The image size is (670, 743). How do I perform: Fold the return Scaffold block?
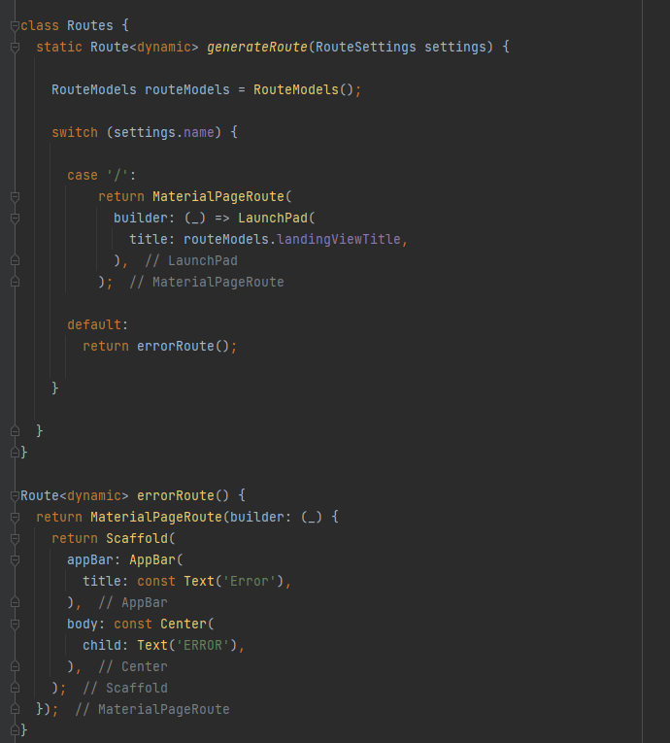point(15,538)
